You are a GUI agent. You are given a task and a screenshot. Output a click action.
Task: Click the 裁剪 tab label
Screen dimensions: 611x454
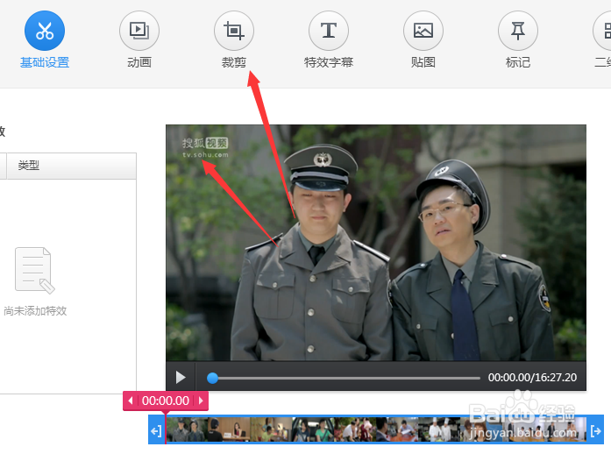pyautogui.click(x=234, y=62)
